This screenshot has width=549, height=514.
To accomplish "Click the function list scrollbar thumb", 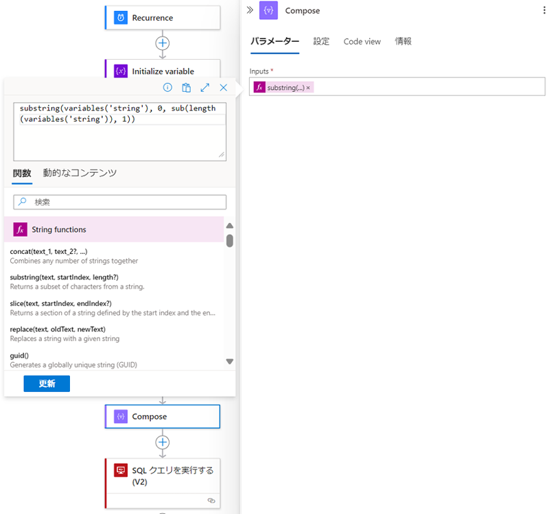I will tap(230, 241).
